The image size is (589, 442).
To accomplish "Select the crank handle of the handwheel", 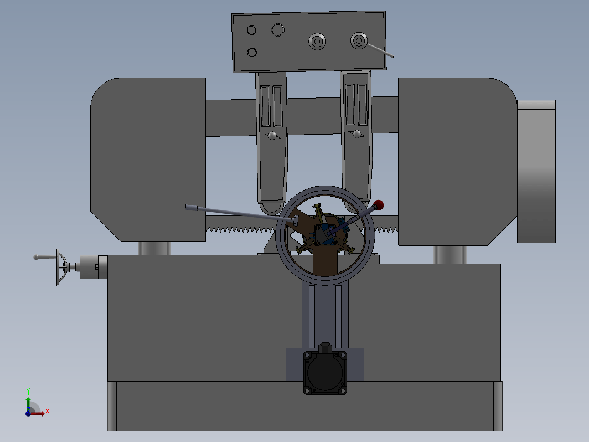I will pos(45,257).
